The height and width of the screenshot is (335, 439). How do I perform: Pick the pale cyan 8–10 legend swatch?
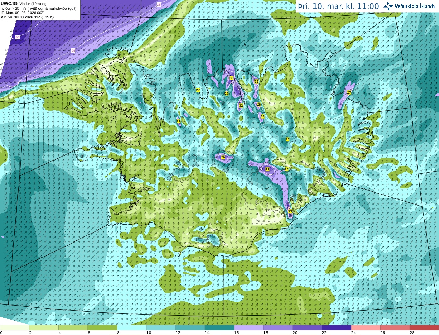click(x=132, y=328)
